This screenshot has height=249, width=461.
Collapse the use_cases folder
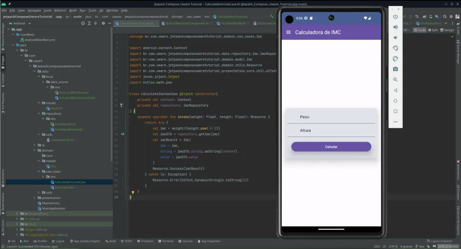[39, 172]
